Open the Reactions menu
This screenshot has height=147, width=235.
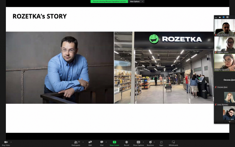click(150, 143)
